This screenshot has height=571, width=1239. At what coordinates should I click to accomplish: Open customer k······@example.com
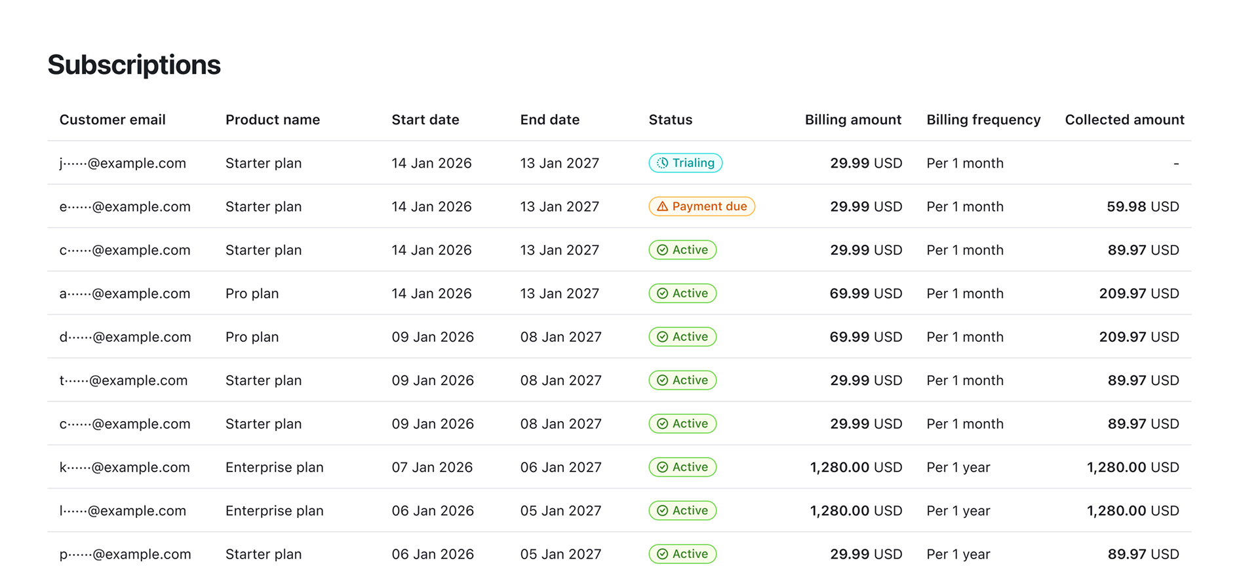tap(125, 467)
